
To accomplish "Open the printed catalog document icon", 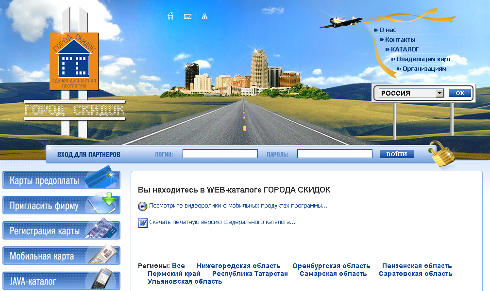I will [x=142, y=223].
